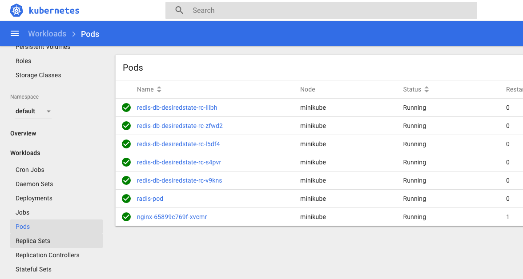The height and width of the screenshot is (279, 523).
Task: Click the Kubernetes helm logo icon
Action: (x=16, y=10)
